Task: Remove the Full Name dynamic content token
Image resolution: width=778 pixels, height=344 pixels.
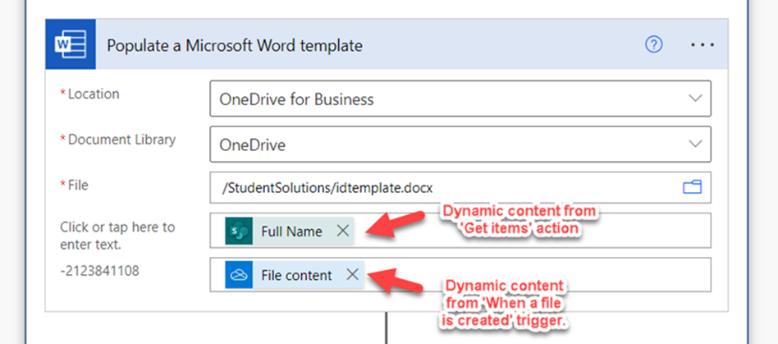Action: tap(343, 231)
